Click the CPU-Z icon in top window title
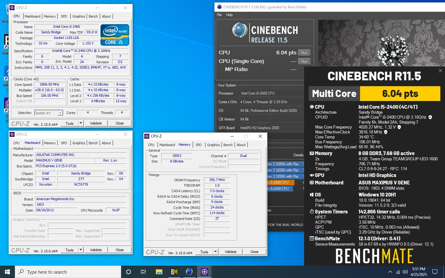The image size is (445, 278). pos(12,8)
